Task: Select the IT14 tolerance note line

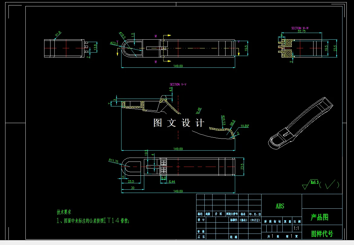Action: pos(93,220)
